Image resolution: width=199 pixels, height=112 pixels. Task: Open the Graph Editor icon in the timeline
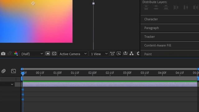[13, 71]
